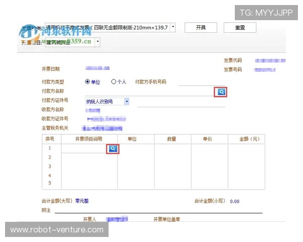Select 个人 payer type radio button

pyautogui.click(x=114, y=82)
